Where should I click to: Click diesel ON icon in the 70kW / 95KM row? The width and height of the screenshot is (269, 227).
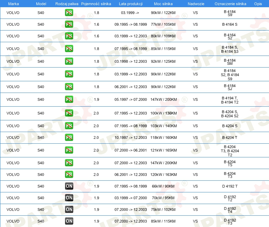[x=69, y=198]
